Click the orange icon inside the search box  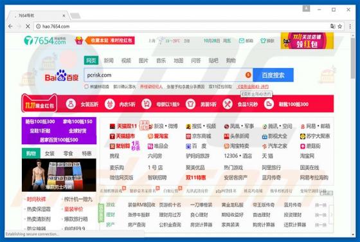point(248,75)
